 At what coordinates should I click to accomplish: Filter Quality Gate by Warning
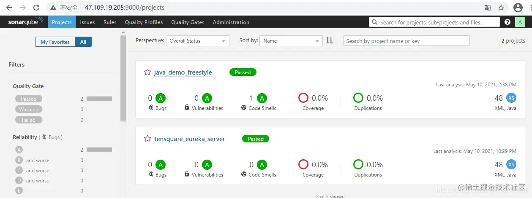pyautogui.click(x=29, y=109)
